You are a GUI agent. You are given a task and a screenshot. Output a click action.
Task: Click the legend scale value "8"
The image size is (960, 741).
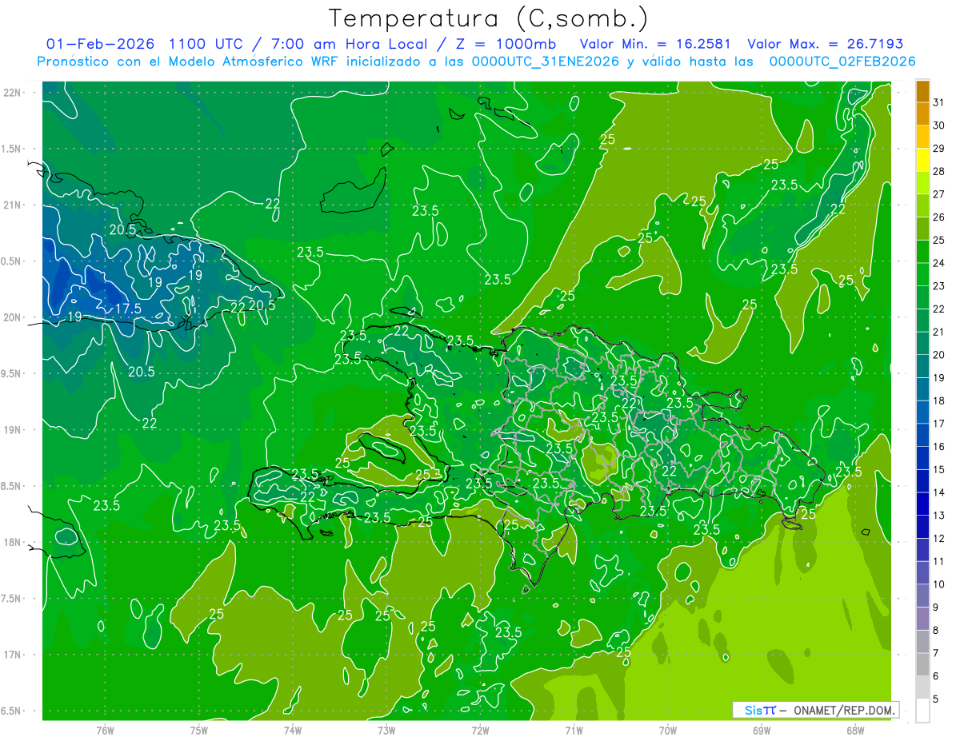[x=936, y=631]
